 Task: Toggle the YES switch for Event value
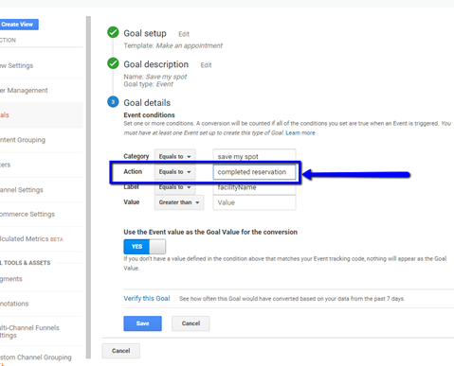click(x=144, y=247)
